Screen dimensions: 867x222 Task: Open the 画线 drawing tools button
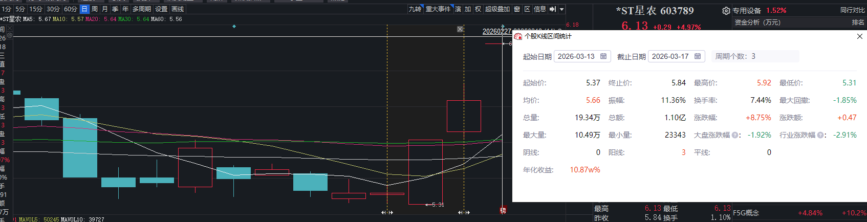point(178,9)
